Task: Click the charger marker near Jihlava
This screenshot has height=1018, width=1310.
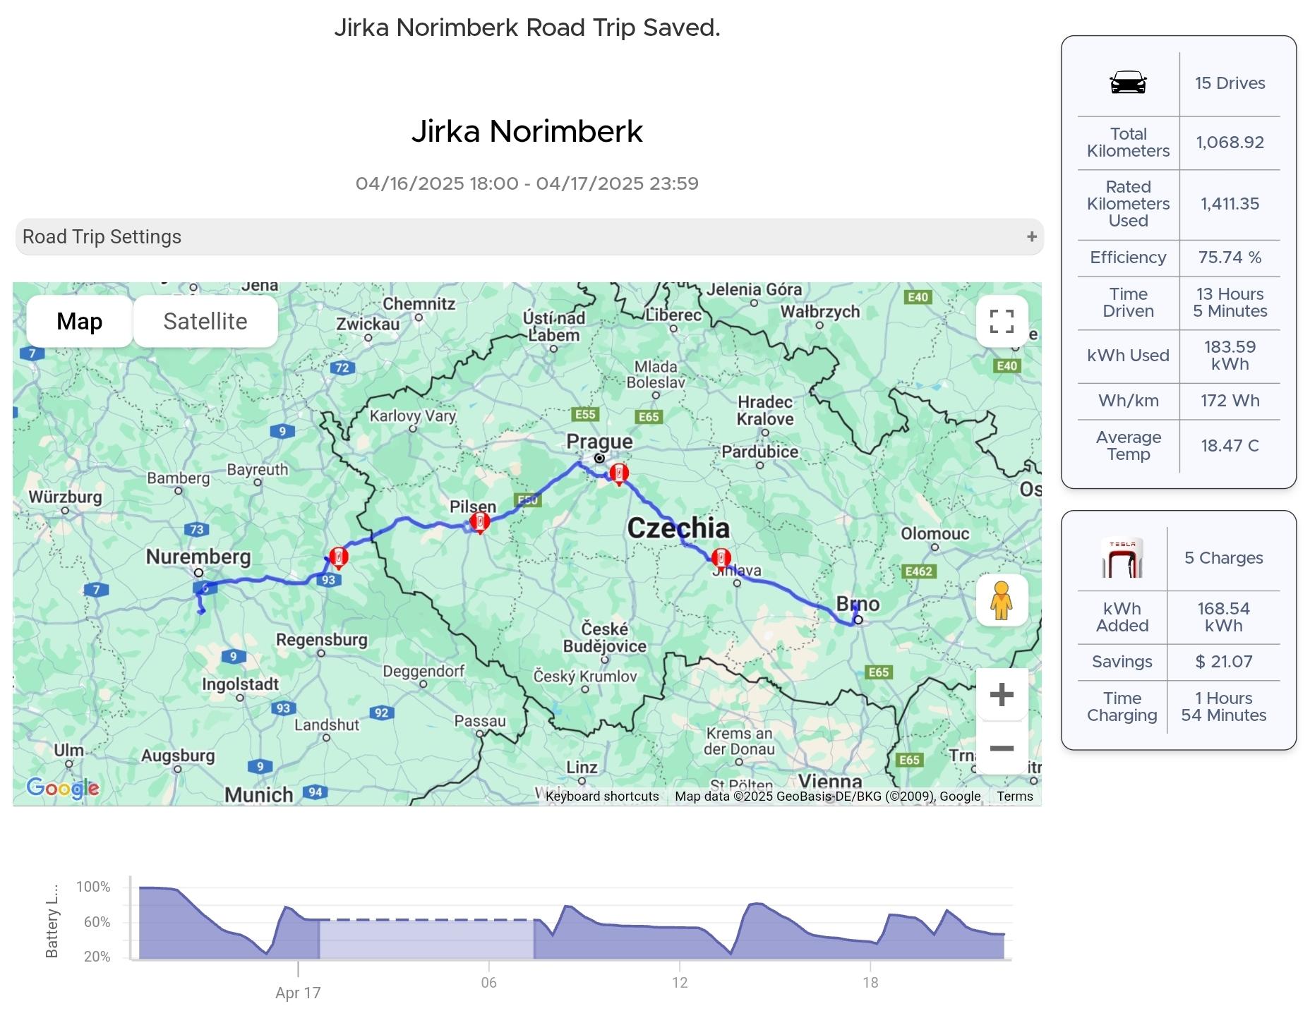Action: click(x=721, y=559)
